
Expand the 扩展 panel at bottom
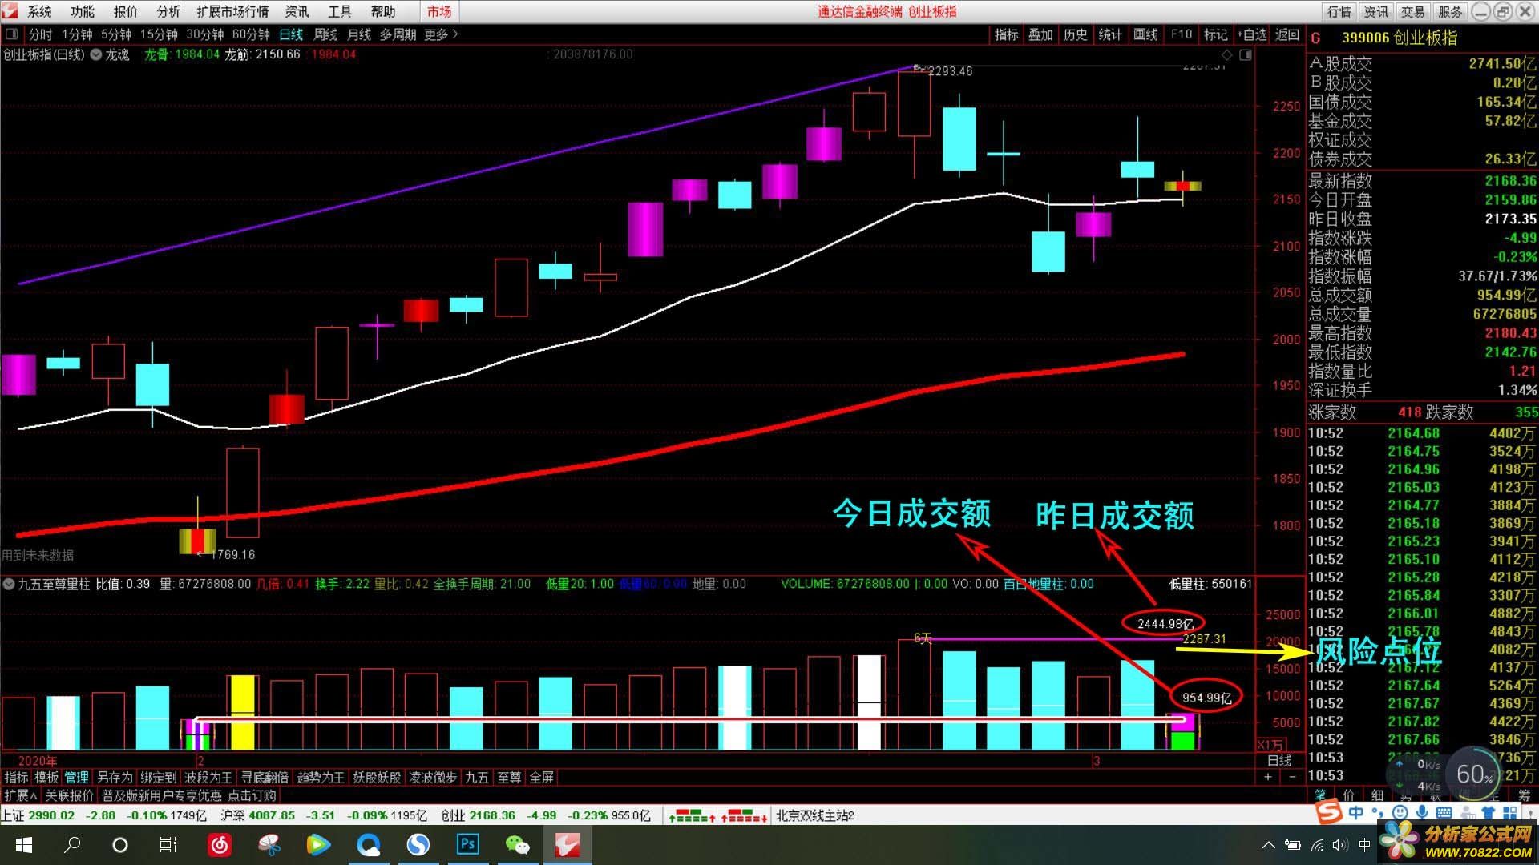20,795
